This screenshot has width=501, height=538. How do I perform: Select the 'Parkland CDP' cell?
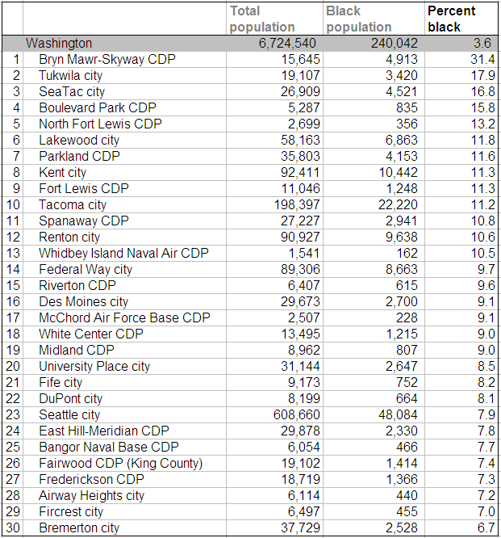pyautogui.click(x=124, y=156)
